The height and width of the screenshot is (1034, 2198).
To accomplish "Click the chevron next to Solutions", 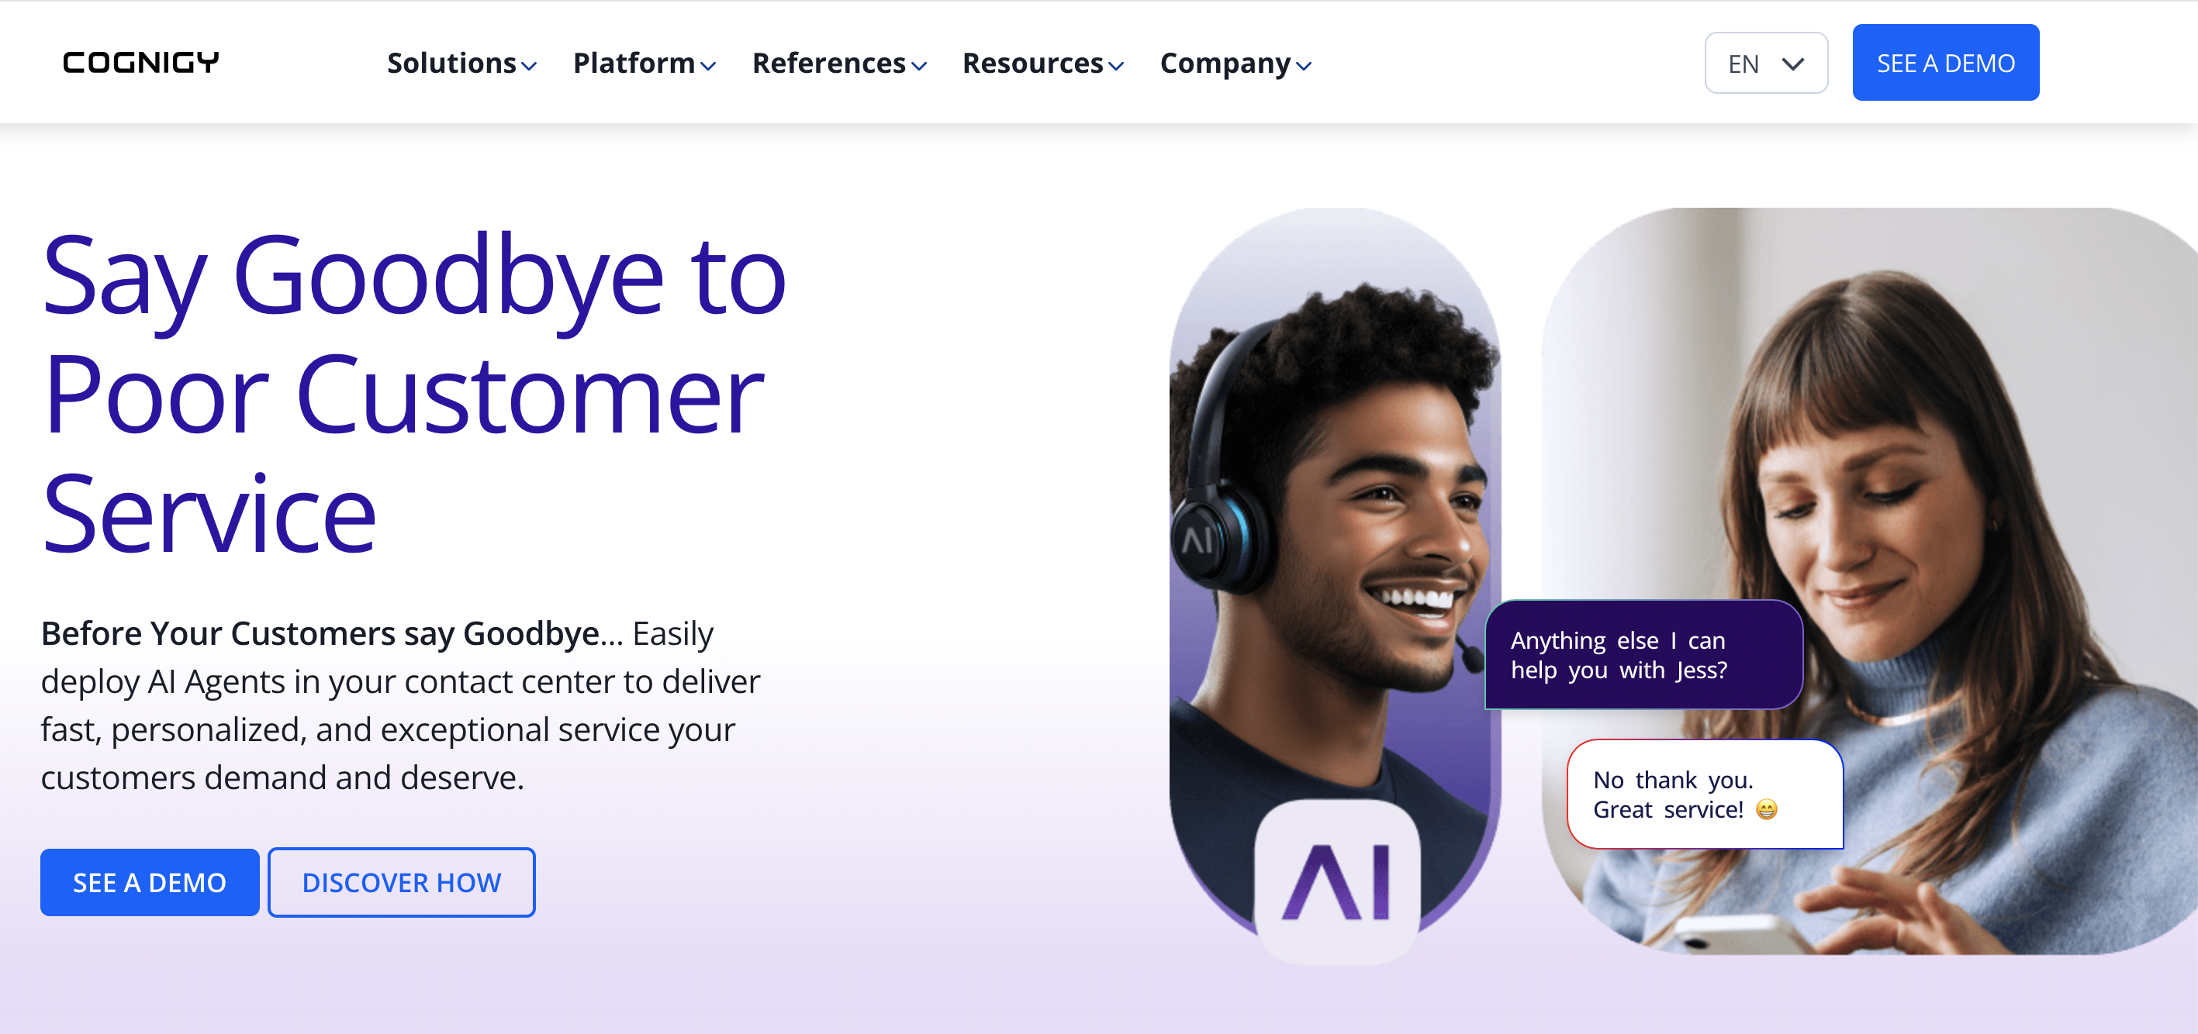I will [529, 66].
